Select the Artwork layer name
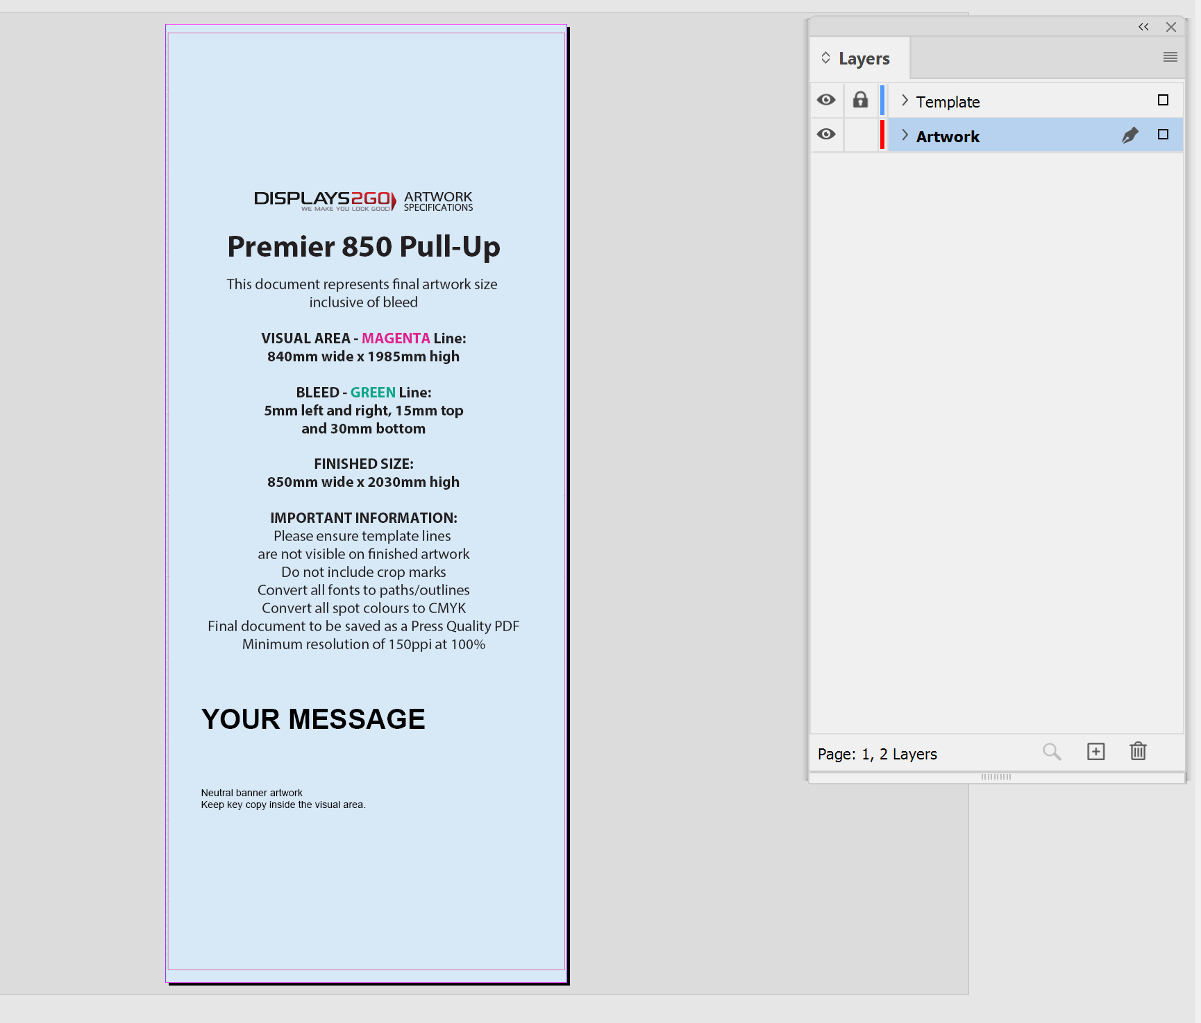This screenshot has height=1023, width=1201. pyautogui.click(x=948, y=137)
